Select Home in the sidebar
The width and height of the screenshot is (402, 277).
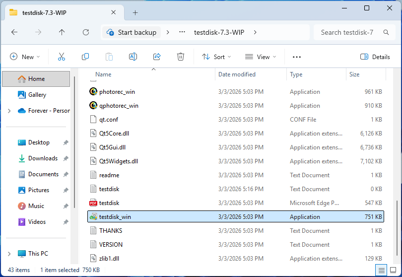[36, 79]
